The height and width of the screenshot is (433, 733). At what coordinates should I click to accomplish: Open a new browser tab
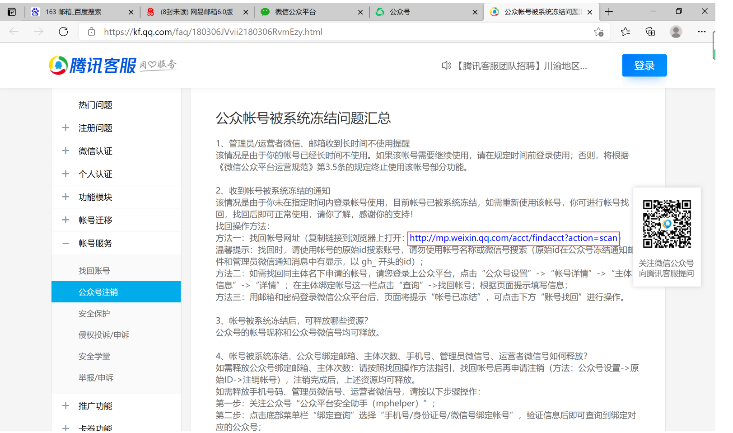point(609,12)
